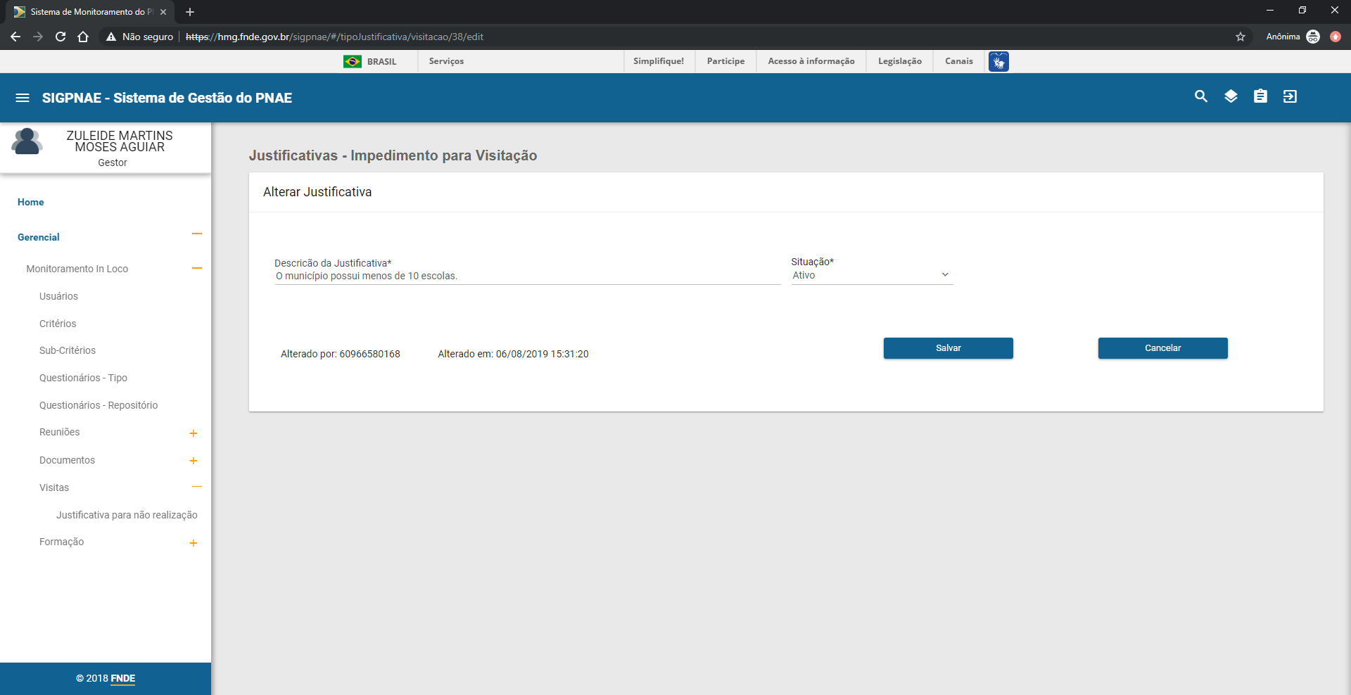1351x695 pixels.
Task: Collapse the Gerencial menu section
Action: (x=196, y=234)
